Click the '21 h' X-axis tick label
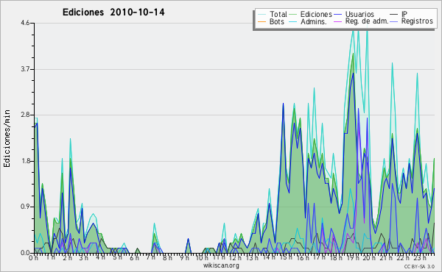This screenshot has width=442, height=272. click(385, 257)
